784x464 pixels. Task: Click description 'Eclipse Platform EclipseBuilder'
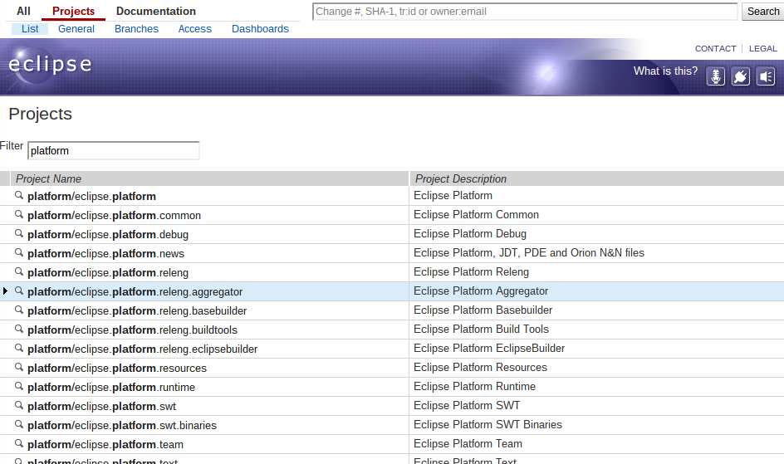(489, 348)
